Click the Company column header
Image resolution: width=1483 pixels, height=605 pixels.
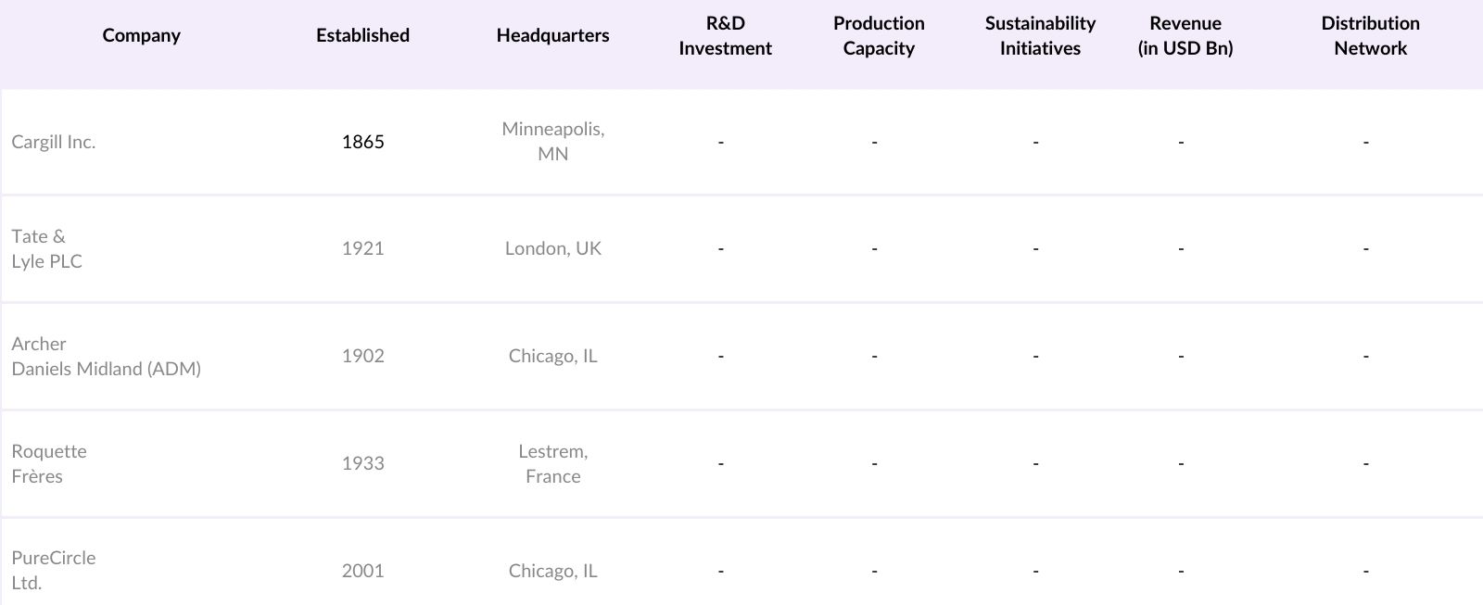point(141,35)
